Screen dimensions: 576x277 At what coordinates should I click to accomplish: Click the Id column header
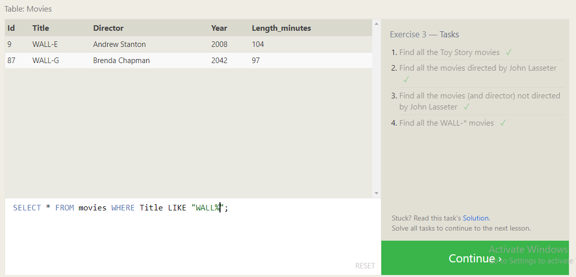11,28
